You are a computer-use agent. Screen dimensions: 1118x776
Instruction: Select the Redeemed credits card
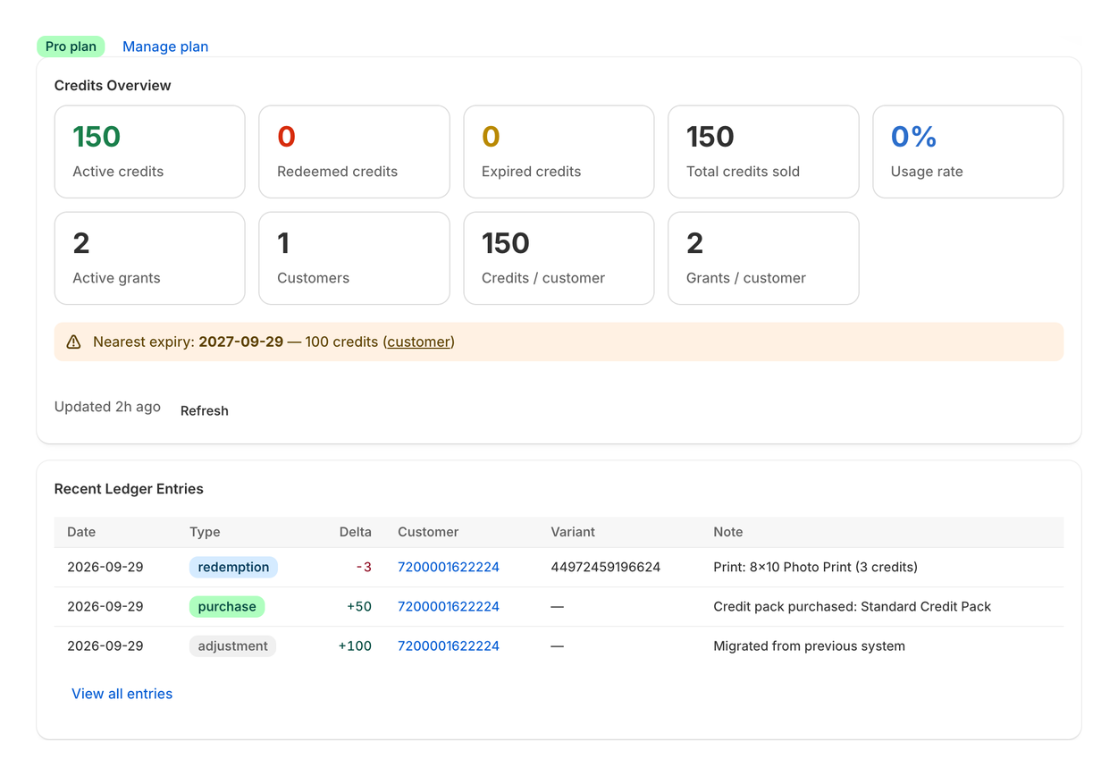354,152
